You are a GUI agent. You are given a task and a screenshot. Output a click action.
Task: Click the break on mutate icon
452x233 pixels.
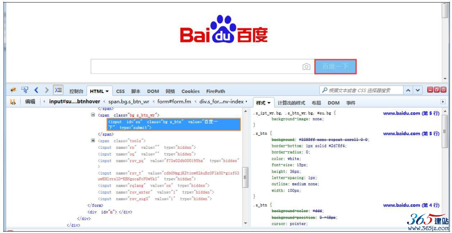coord(13,102)
